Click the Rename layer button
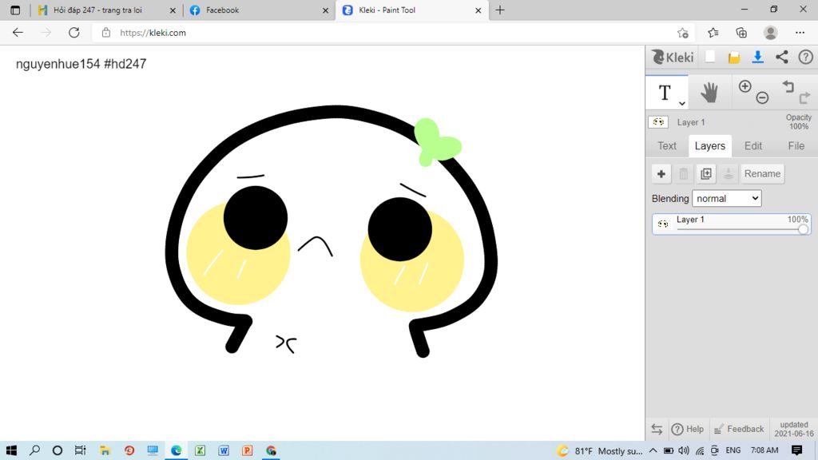Viewport: 818px width, 460px height. click(x=762, y=173)
